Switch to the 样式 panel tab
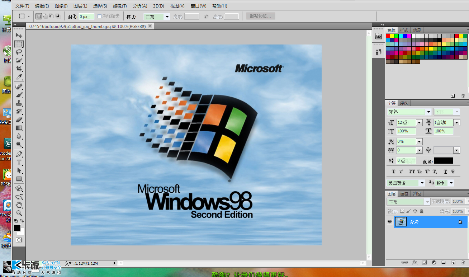 point(404,30)
